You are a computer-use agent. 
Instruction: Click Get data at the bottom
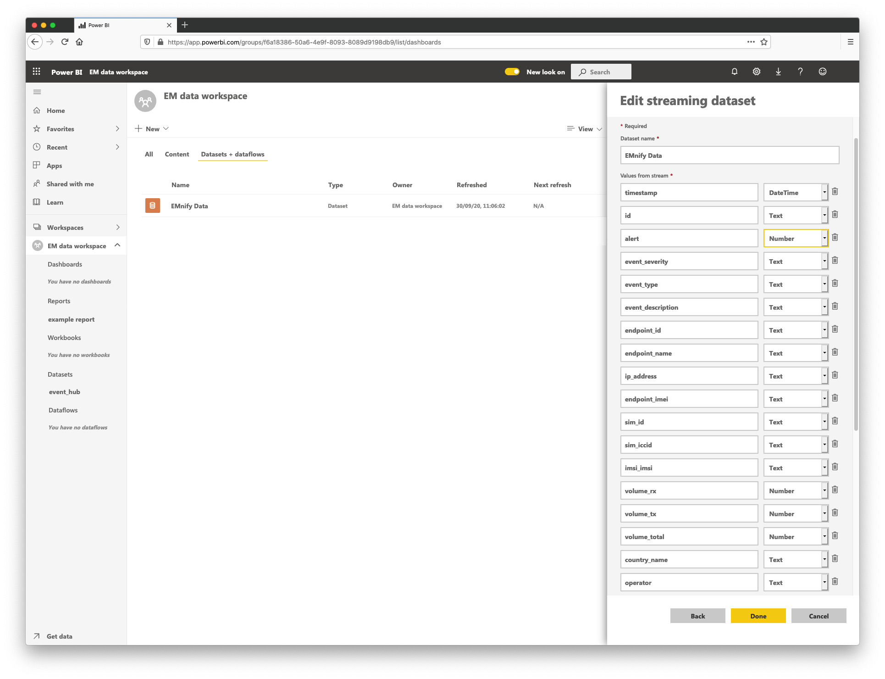pos(60,636)
